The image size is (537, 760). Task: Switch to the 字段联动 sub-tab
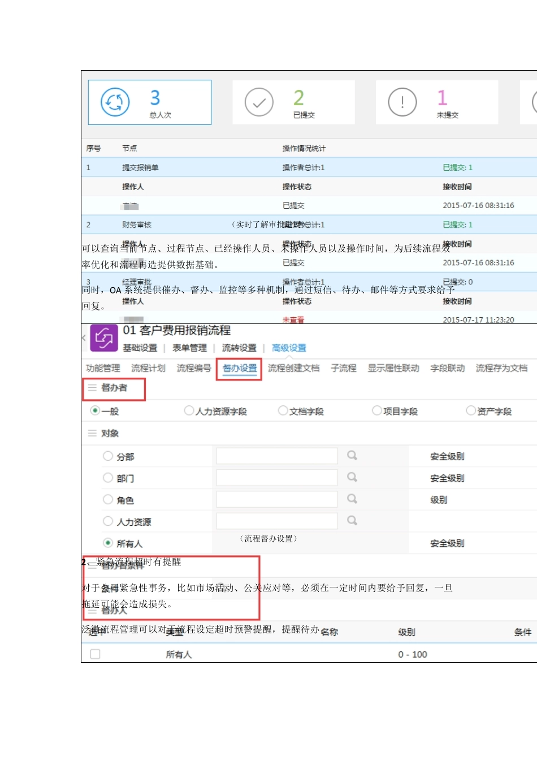click(x=448, y=368)
